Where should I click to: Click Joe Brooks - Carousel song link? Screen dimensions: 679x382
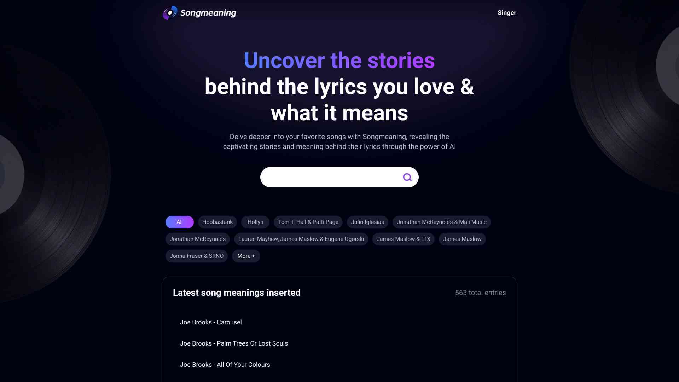pos(211,322)
